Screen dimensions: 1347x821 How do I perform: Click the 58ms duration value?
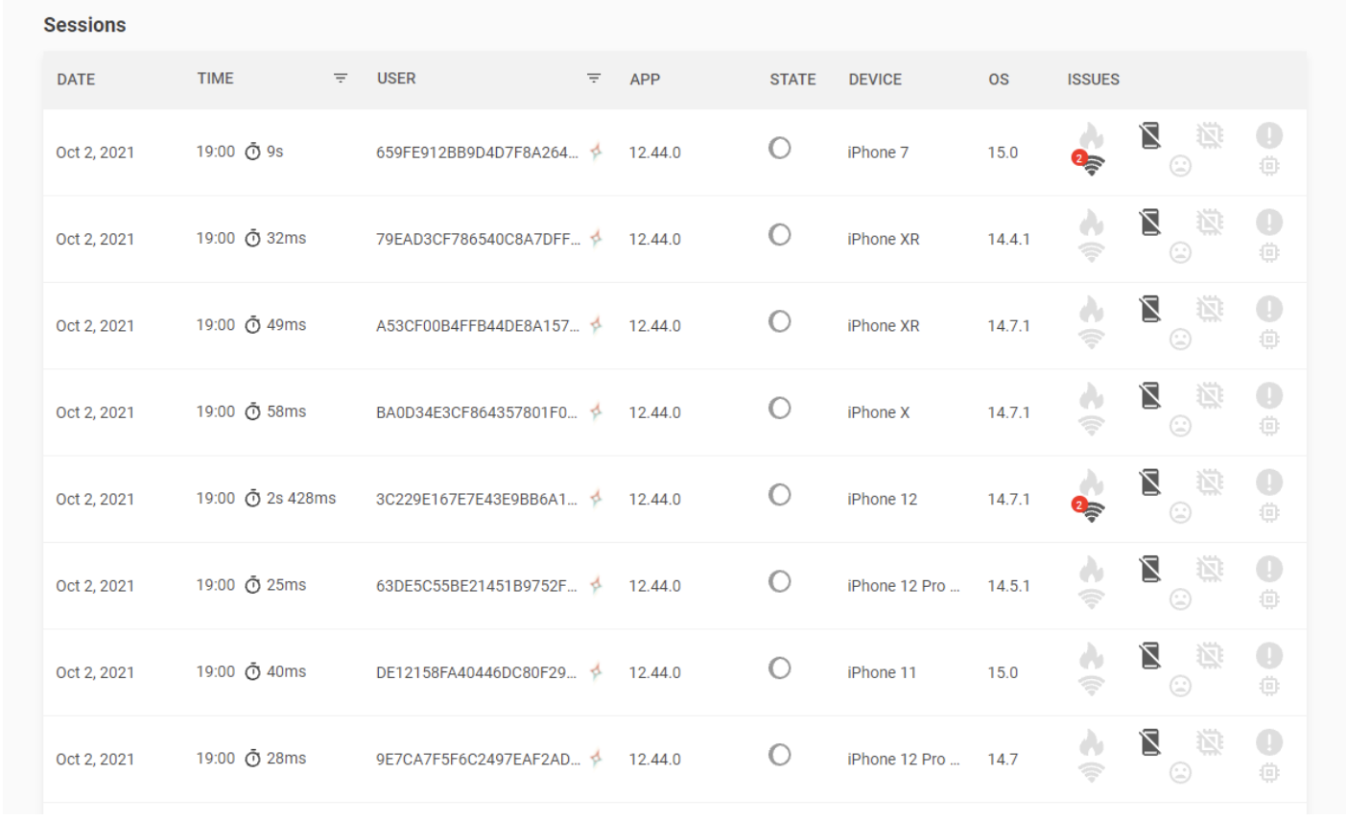286,411
